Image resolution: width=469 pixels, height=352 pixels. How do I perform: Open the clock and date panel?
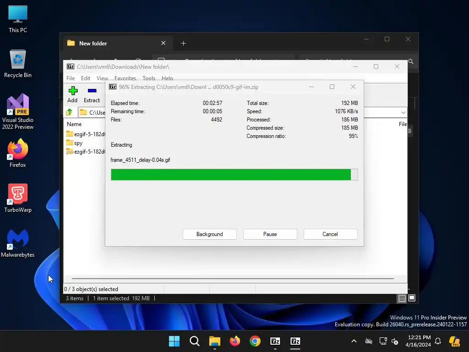(419, 341)
